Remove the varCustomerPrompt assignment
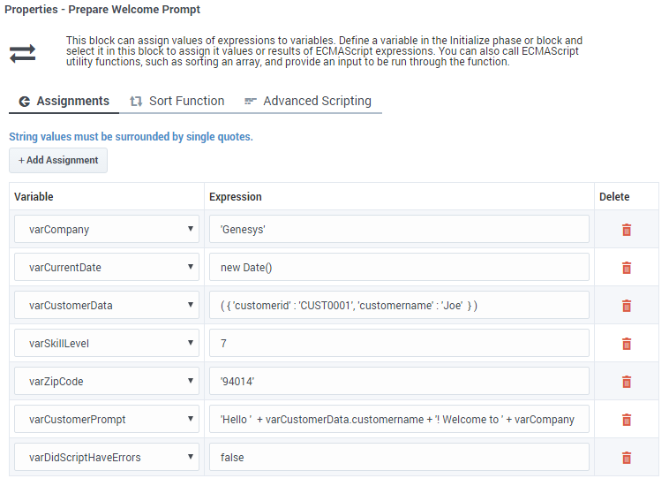 tap(627, 420)
